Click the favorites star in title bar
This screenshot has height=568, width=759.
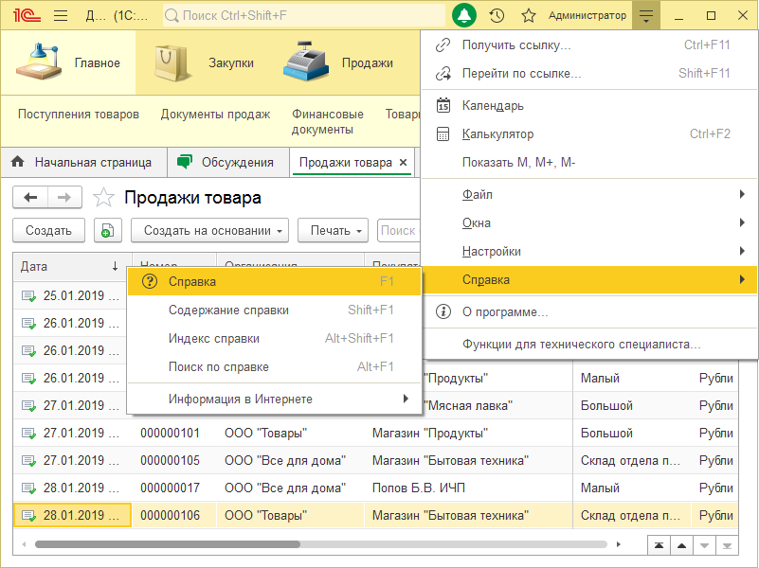pos(529,15)
